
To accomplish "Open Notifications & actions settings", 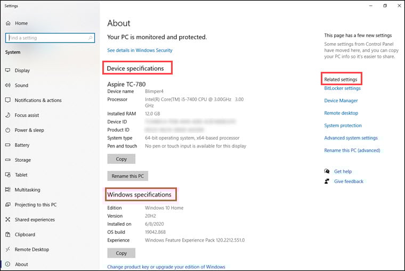I will [x=38, y=100].
